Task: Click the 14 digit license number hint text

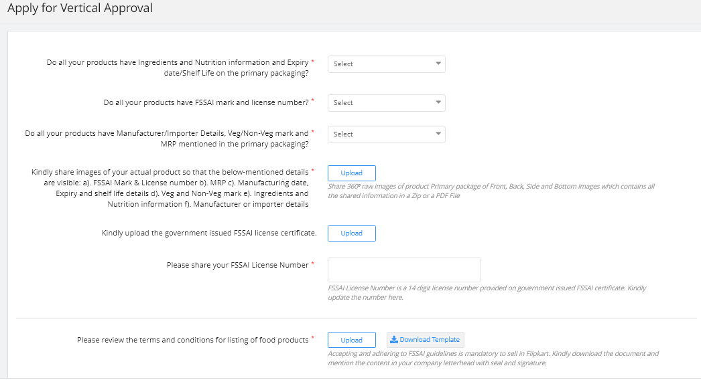Action: [487, 292]
